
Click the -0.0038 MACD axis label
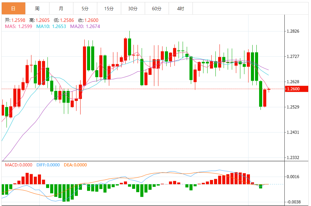(294, 202)
